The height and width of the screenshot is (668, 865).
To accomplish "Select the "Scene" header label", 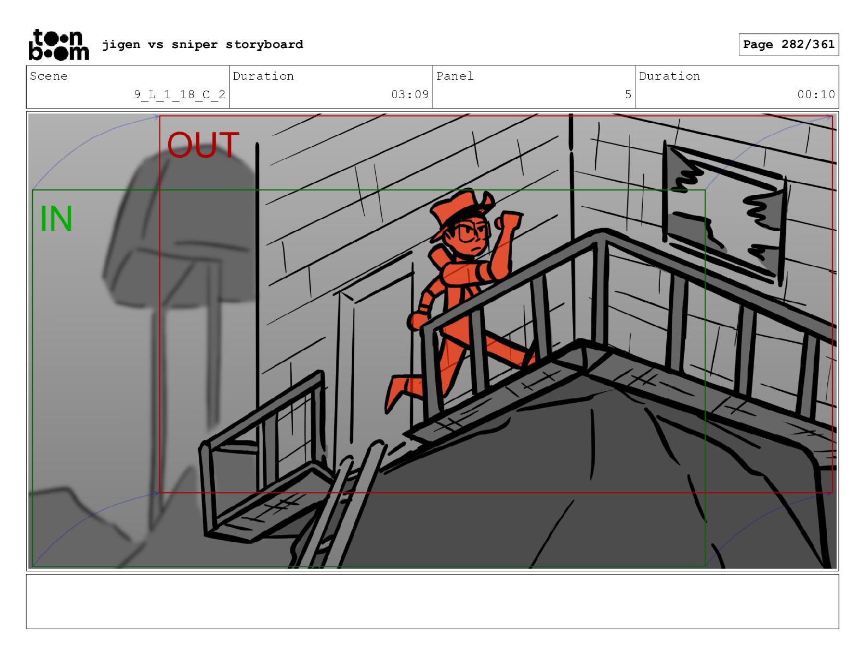I will tap(49, 76).
